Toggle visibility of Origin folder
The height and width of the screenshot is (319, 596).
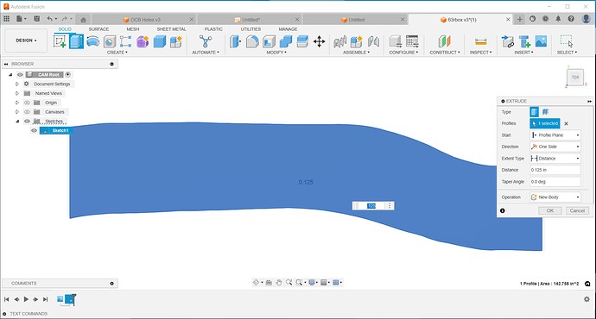pos(27,103)
